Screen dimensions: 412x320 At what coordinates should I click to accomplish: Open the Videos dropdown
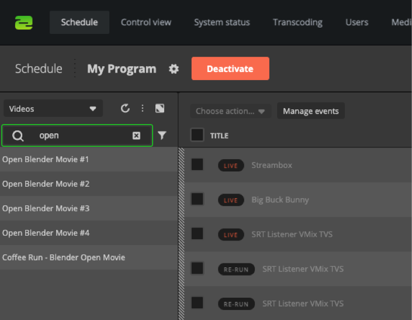coord(53,108)
